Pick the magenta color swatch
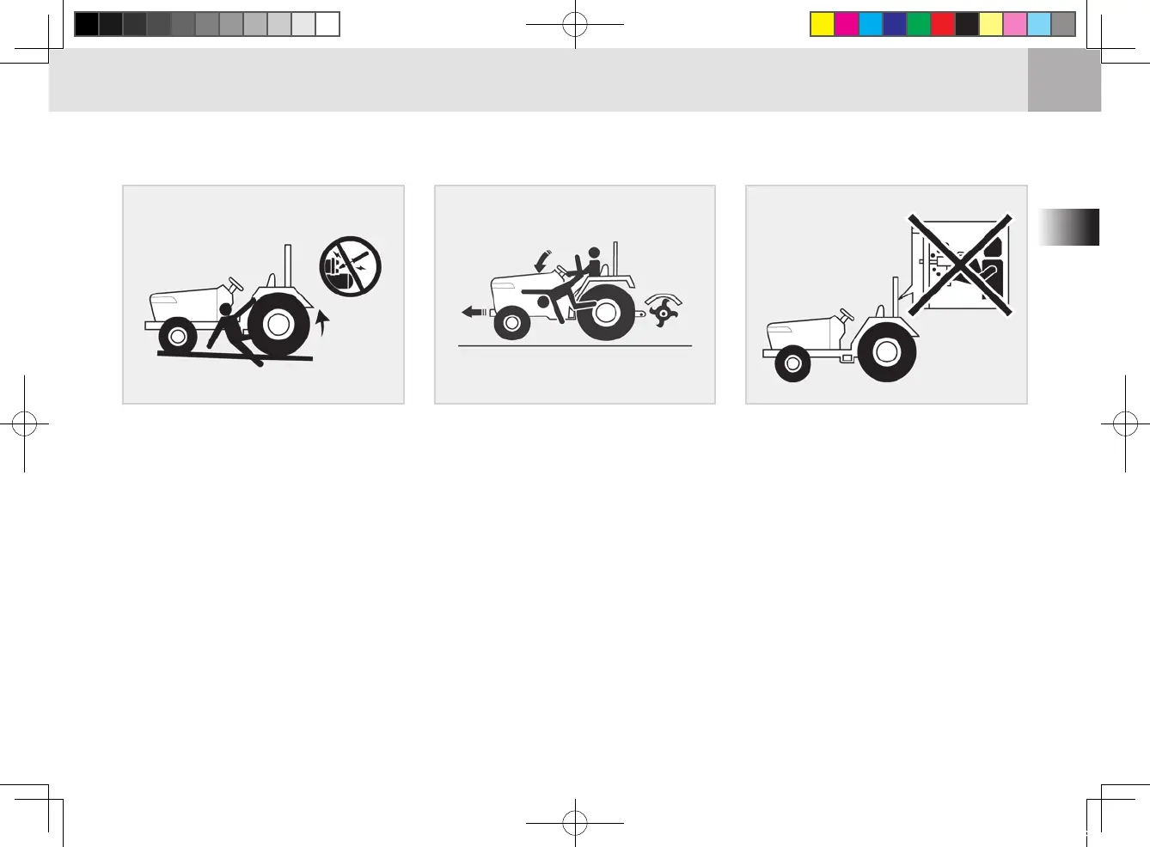 point(847,24)
